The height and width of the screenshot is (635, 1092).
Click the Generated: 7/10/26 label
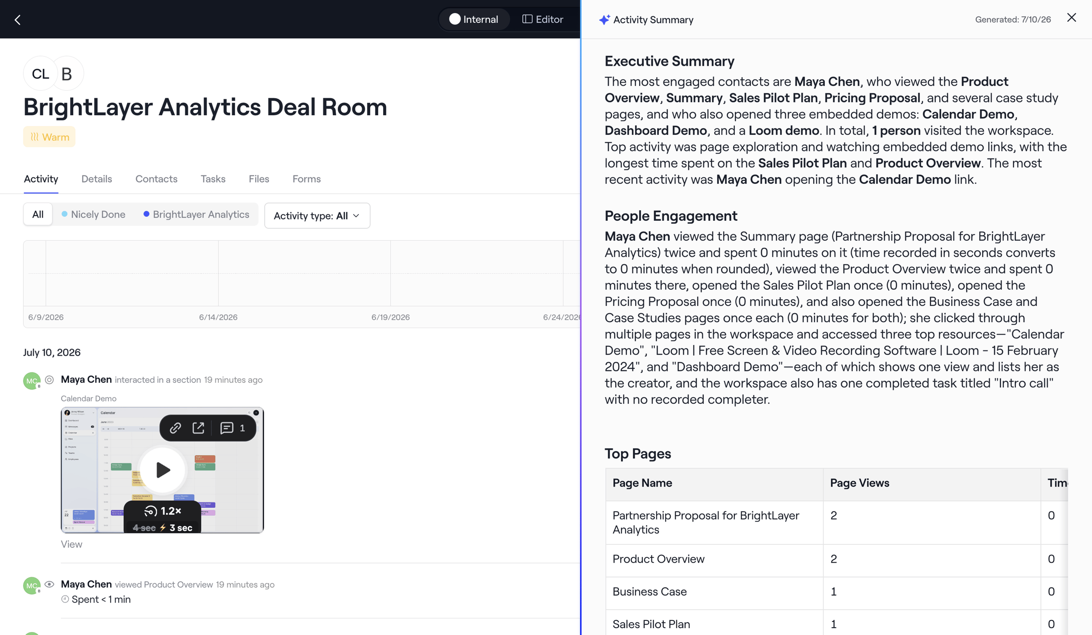[x=1013, y=20]
